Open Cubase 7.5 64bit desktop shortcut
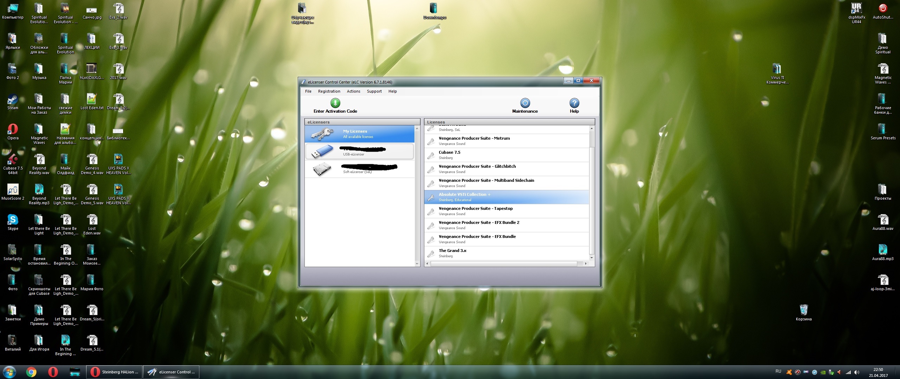 pyautogui.click(x=13, y=160)
